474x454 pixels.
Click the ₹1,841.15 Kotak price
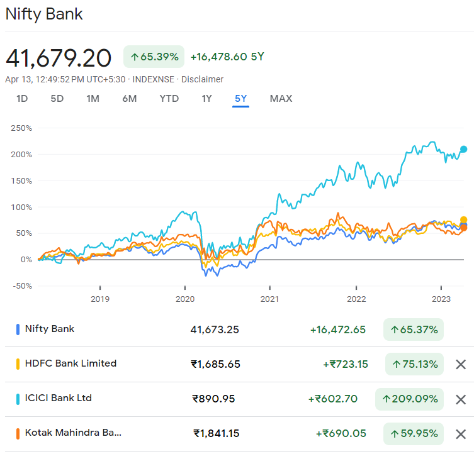[217, 433]
